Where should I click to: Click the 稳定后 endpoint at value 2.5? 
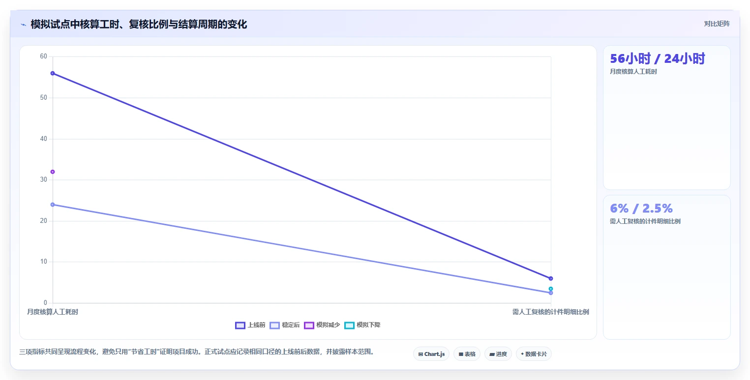pyautogui.click(x=551, y=293)
